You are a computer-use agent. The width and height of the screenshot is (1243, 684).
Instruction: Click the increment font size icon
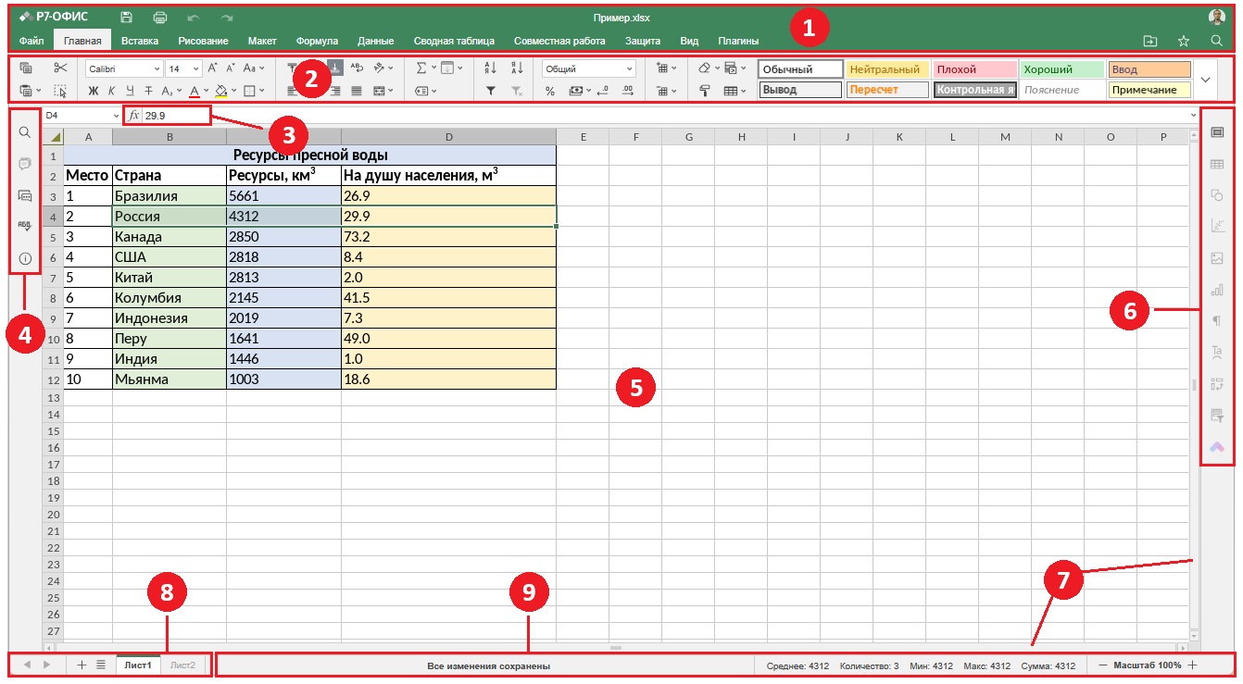[x=213, y=68]
